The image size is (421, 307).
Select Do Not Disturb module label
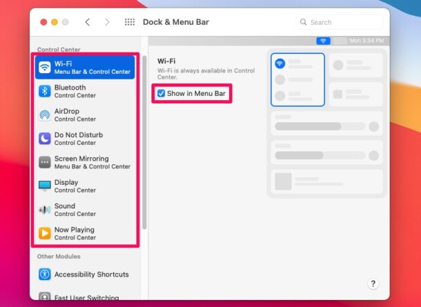(x=79, y=135)
